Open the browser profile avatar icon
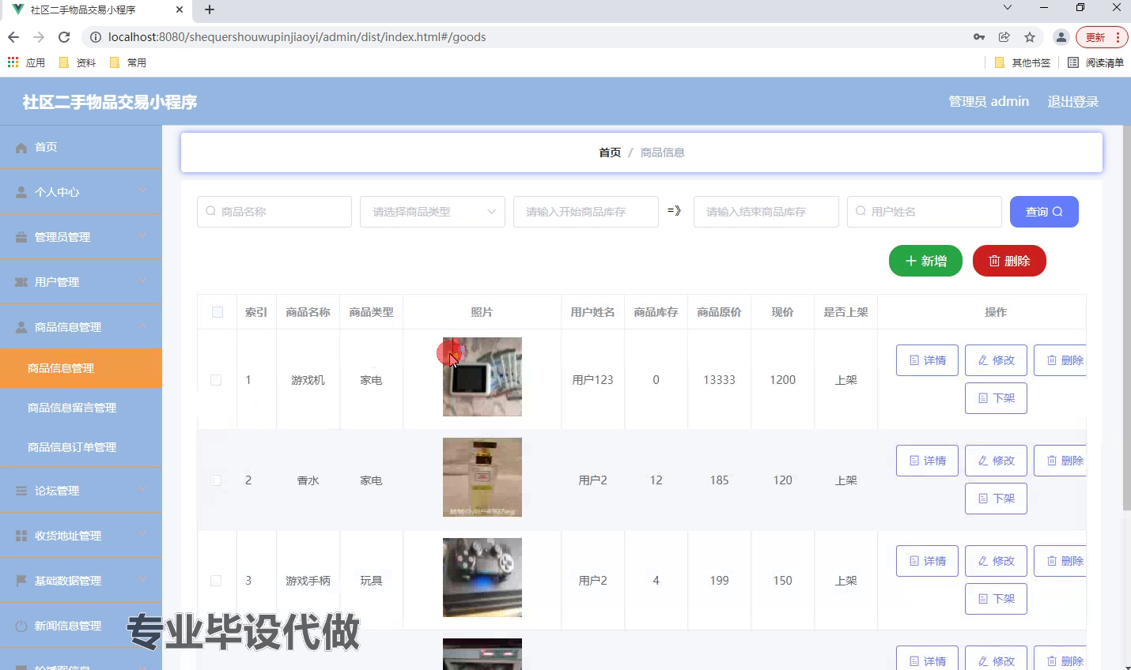1131x670 pixels. coord(1061,37)
